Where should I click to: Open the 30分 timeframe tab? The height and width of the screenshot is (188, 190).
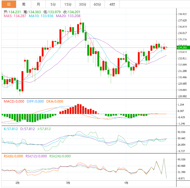83,4
